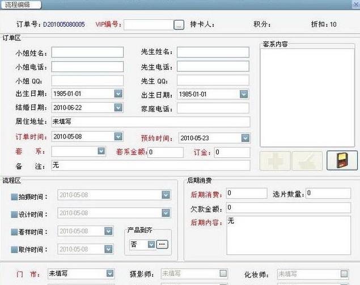Viewport: 360px width, 285px height.
Task: Enable the 设计时间 checkbox
Action: (14, 215)
